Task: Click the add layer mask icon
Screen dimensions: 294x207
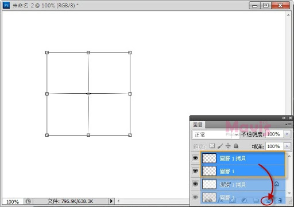Action: click(233, 200)
